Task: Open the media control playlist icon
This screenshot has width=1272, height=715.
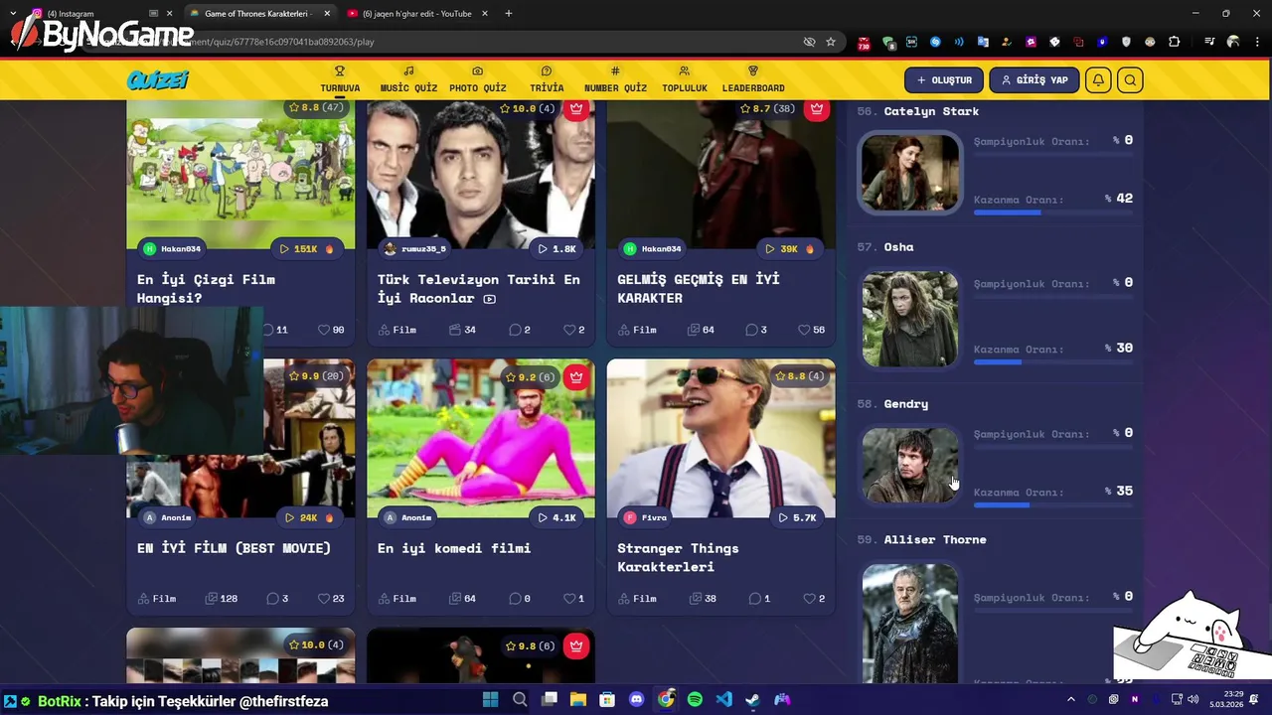Action: click(x=1209, y=42)
